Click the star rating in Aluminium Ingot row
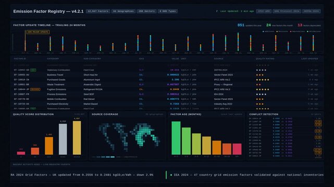Screen dimensions: 334x187 (263, 80)
